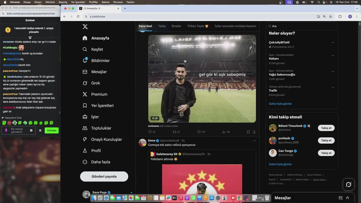
Task: Switch to the Sana özel tab
Action: point(145,26)
